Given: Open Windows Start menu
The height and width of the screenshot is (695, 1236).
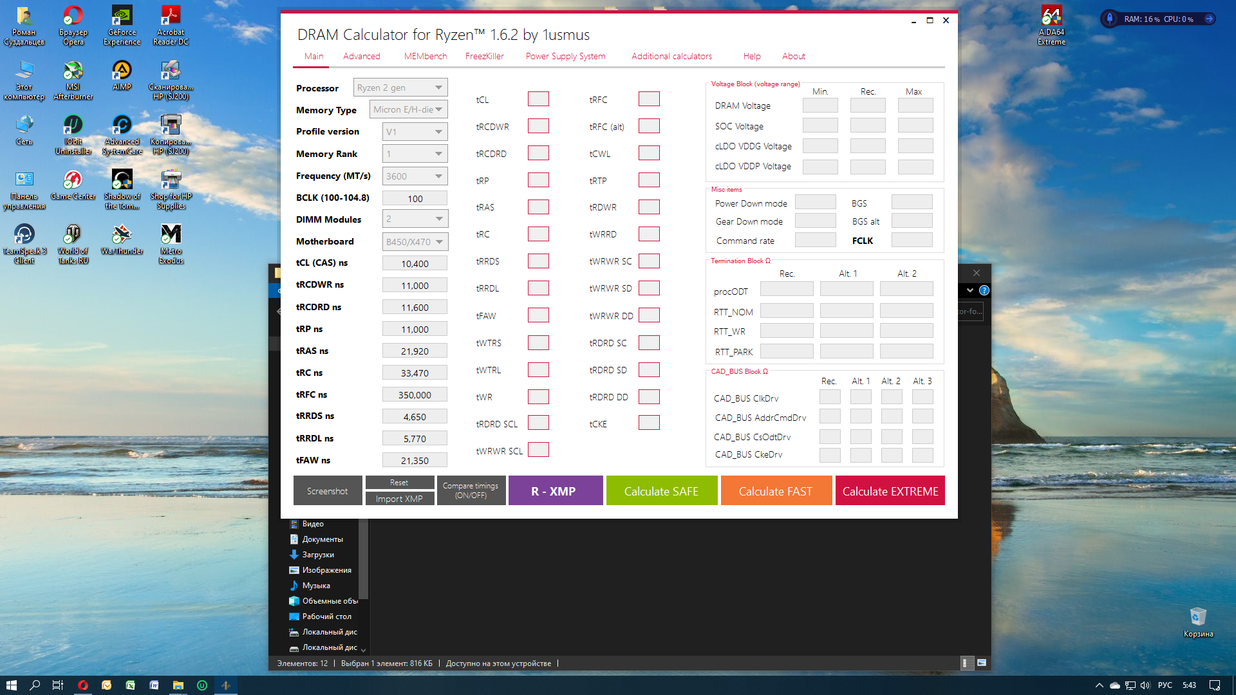Looking at the screenshot, I should coord(11,685).
